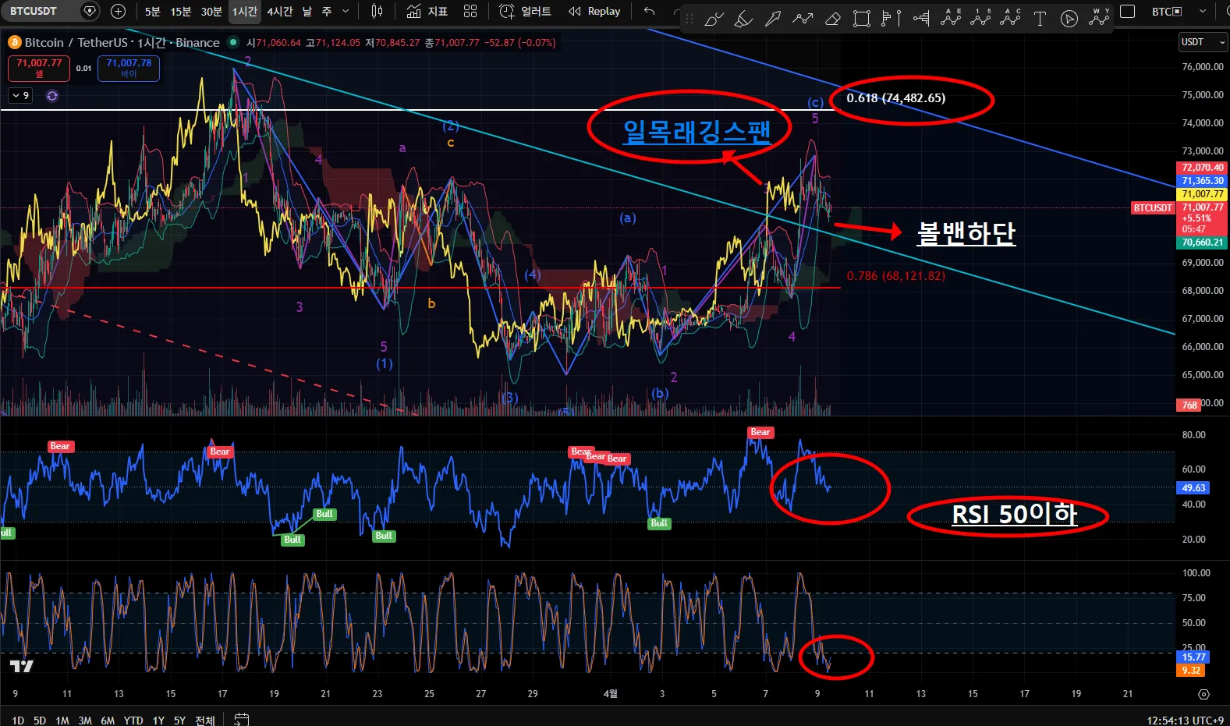Expand the timeframe intervals dropdown arrow
Viewport: 1230px width, 726px height.
(x=346, y=11)
